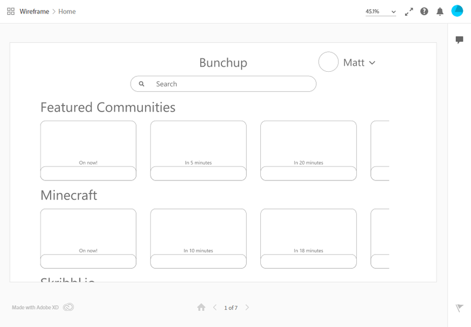Click the Made with Adobe XD link
The height and width of the screenshot is (327, 471).
click(x=35, y=308)
